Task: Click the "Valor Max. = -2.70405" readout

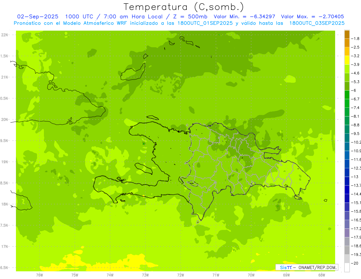Action: (x=312, y=17)
